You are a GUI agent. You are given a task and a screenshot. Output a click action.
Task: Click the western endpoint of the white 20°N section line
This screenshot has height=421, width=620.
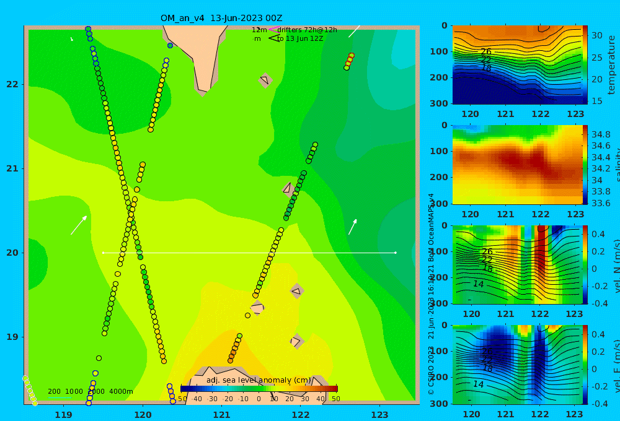[x=103, y=253]
